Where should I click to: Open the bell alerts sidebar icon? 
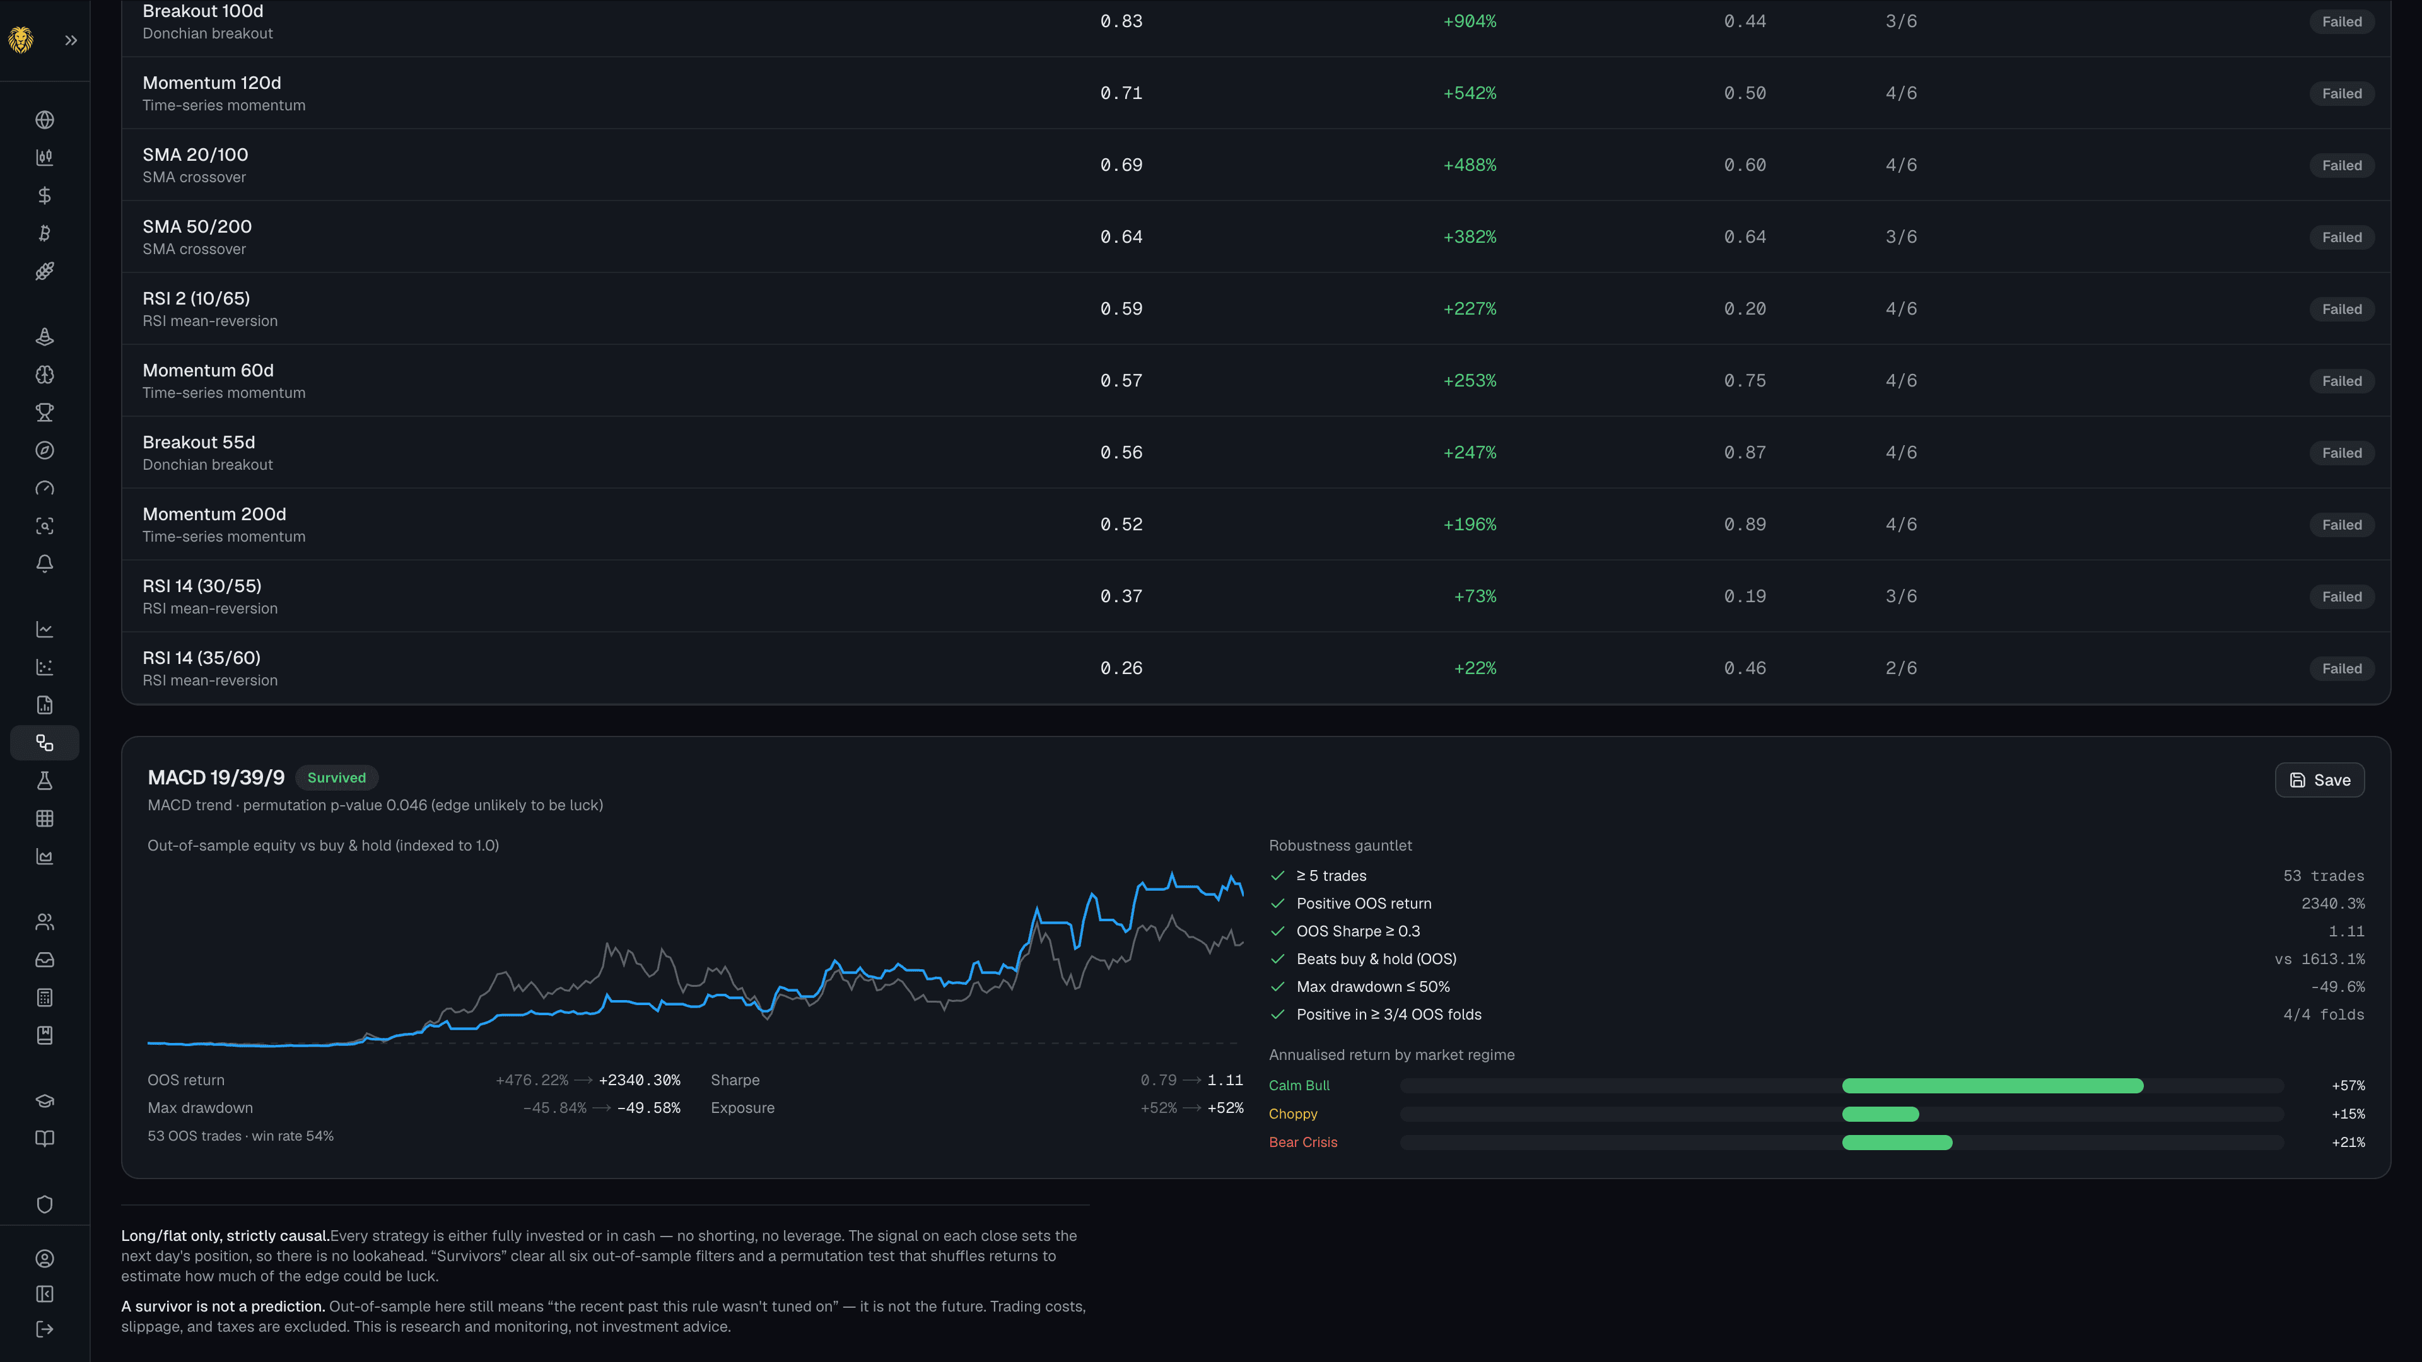[44, 563]
